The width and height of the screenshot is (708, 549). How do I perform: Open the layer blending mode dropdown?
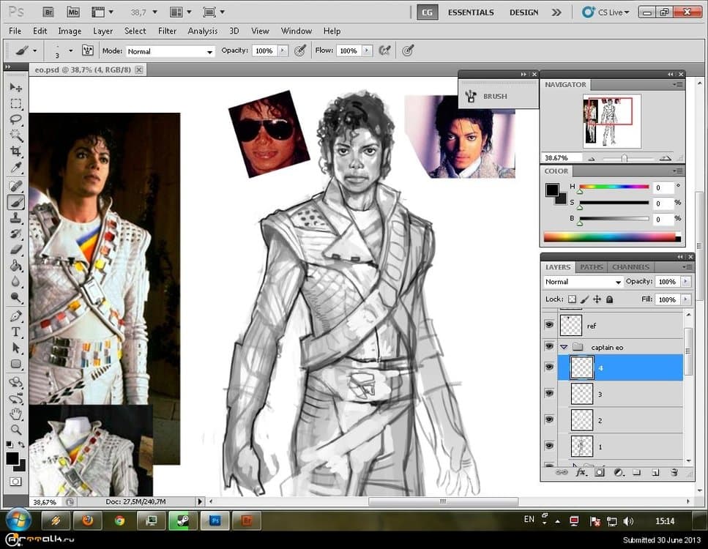pos(583,282)
